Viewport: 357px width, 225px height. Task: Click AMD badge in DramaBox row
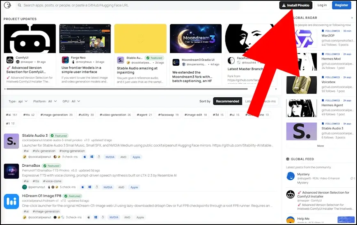pyautogui.click(x=121, y=187)
